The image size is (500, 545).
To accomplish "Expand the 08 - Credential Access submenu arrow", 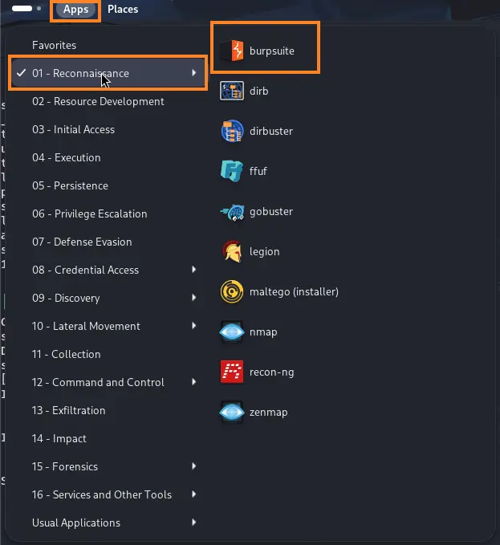I will tap(194, 270).
